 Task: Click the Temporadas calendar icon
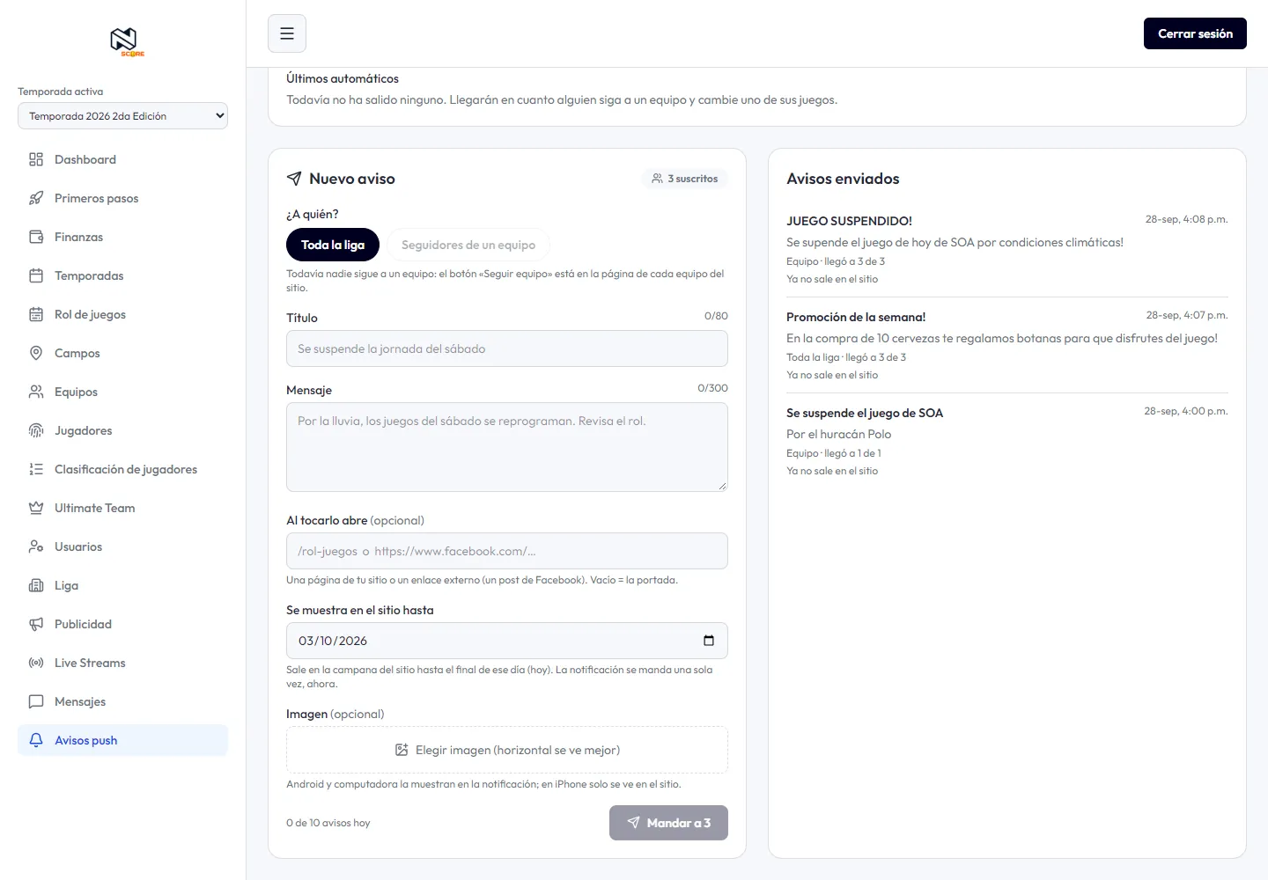pos(36,275)
